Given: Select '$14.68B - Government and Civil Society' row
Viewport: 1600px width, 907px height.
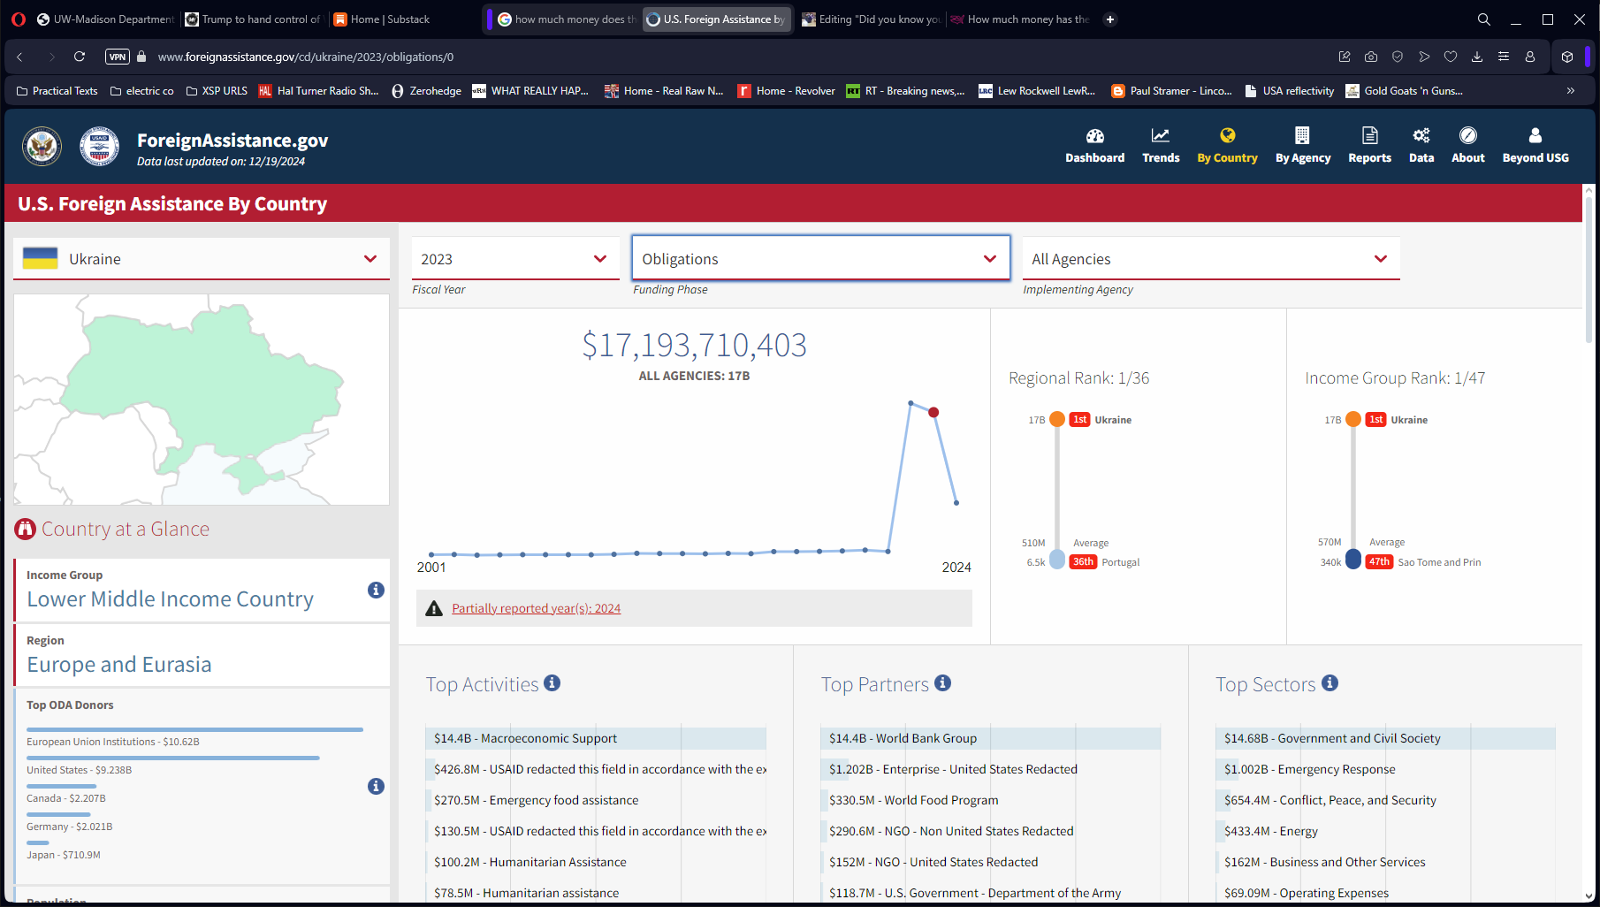Looking at the screenshot, I should pos(1385,738).
